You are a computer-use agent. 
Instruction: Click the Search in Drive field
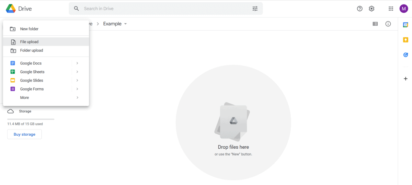point(166,9)
